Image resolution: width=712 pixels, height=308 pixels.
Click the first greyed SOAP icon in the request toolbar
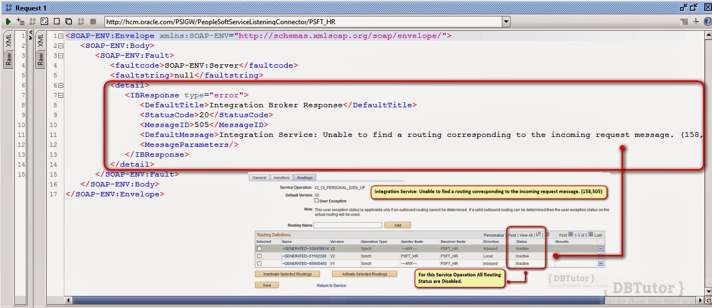(32, 21)
